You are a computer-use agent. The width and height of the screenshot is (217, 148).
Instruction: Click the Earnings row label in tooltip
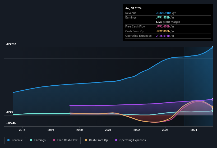(x=131, y=17)
